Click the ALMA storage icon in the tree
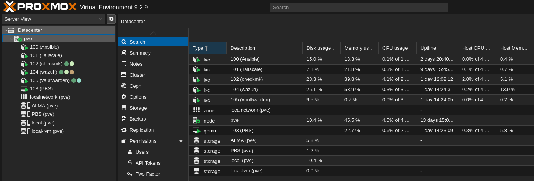 [24, 105]
